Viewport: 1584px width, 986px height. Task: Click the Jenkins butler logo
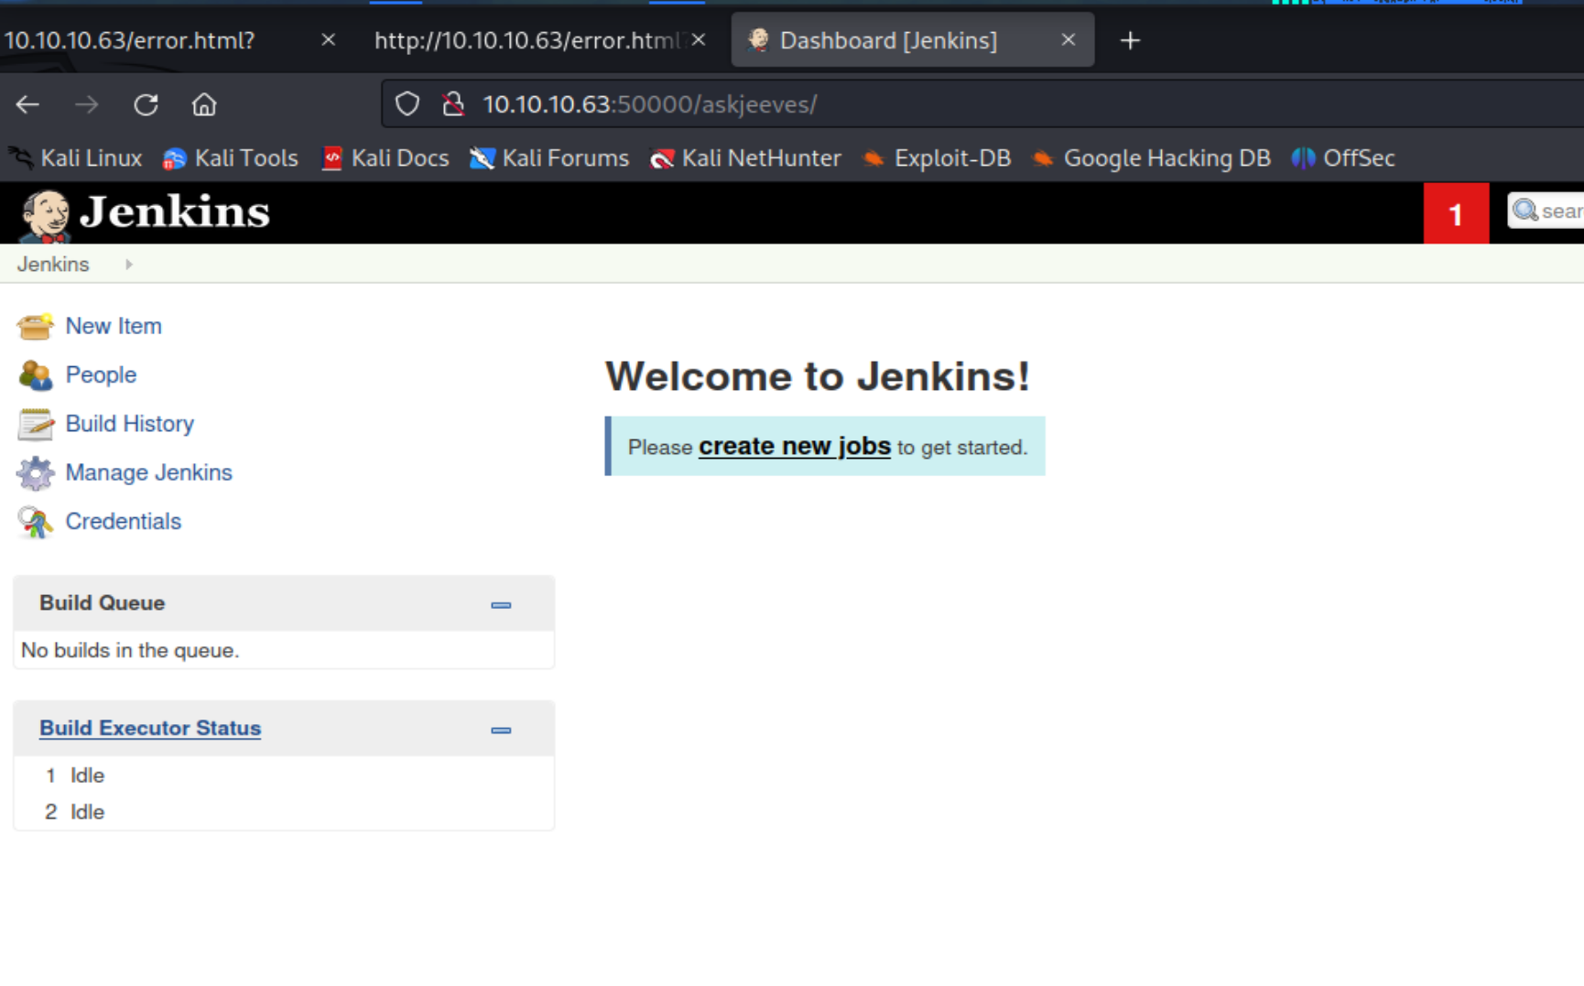45,215
